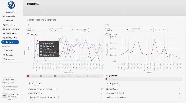Click the Invoices dollar icon
The image size is (186, 103).
pos(4,21)
